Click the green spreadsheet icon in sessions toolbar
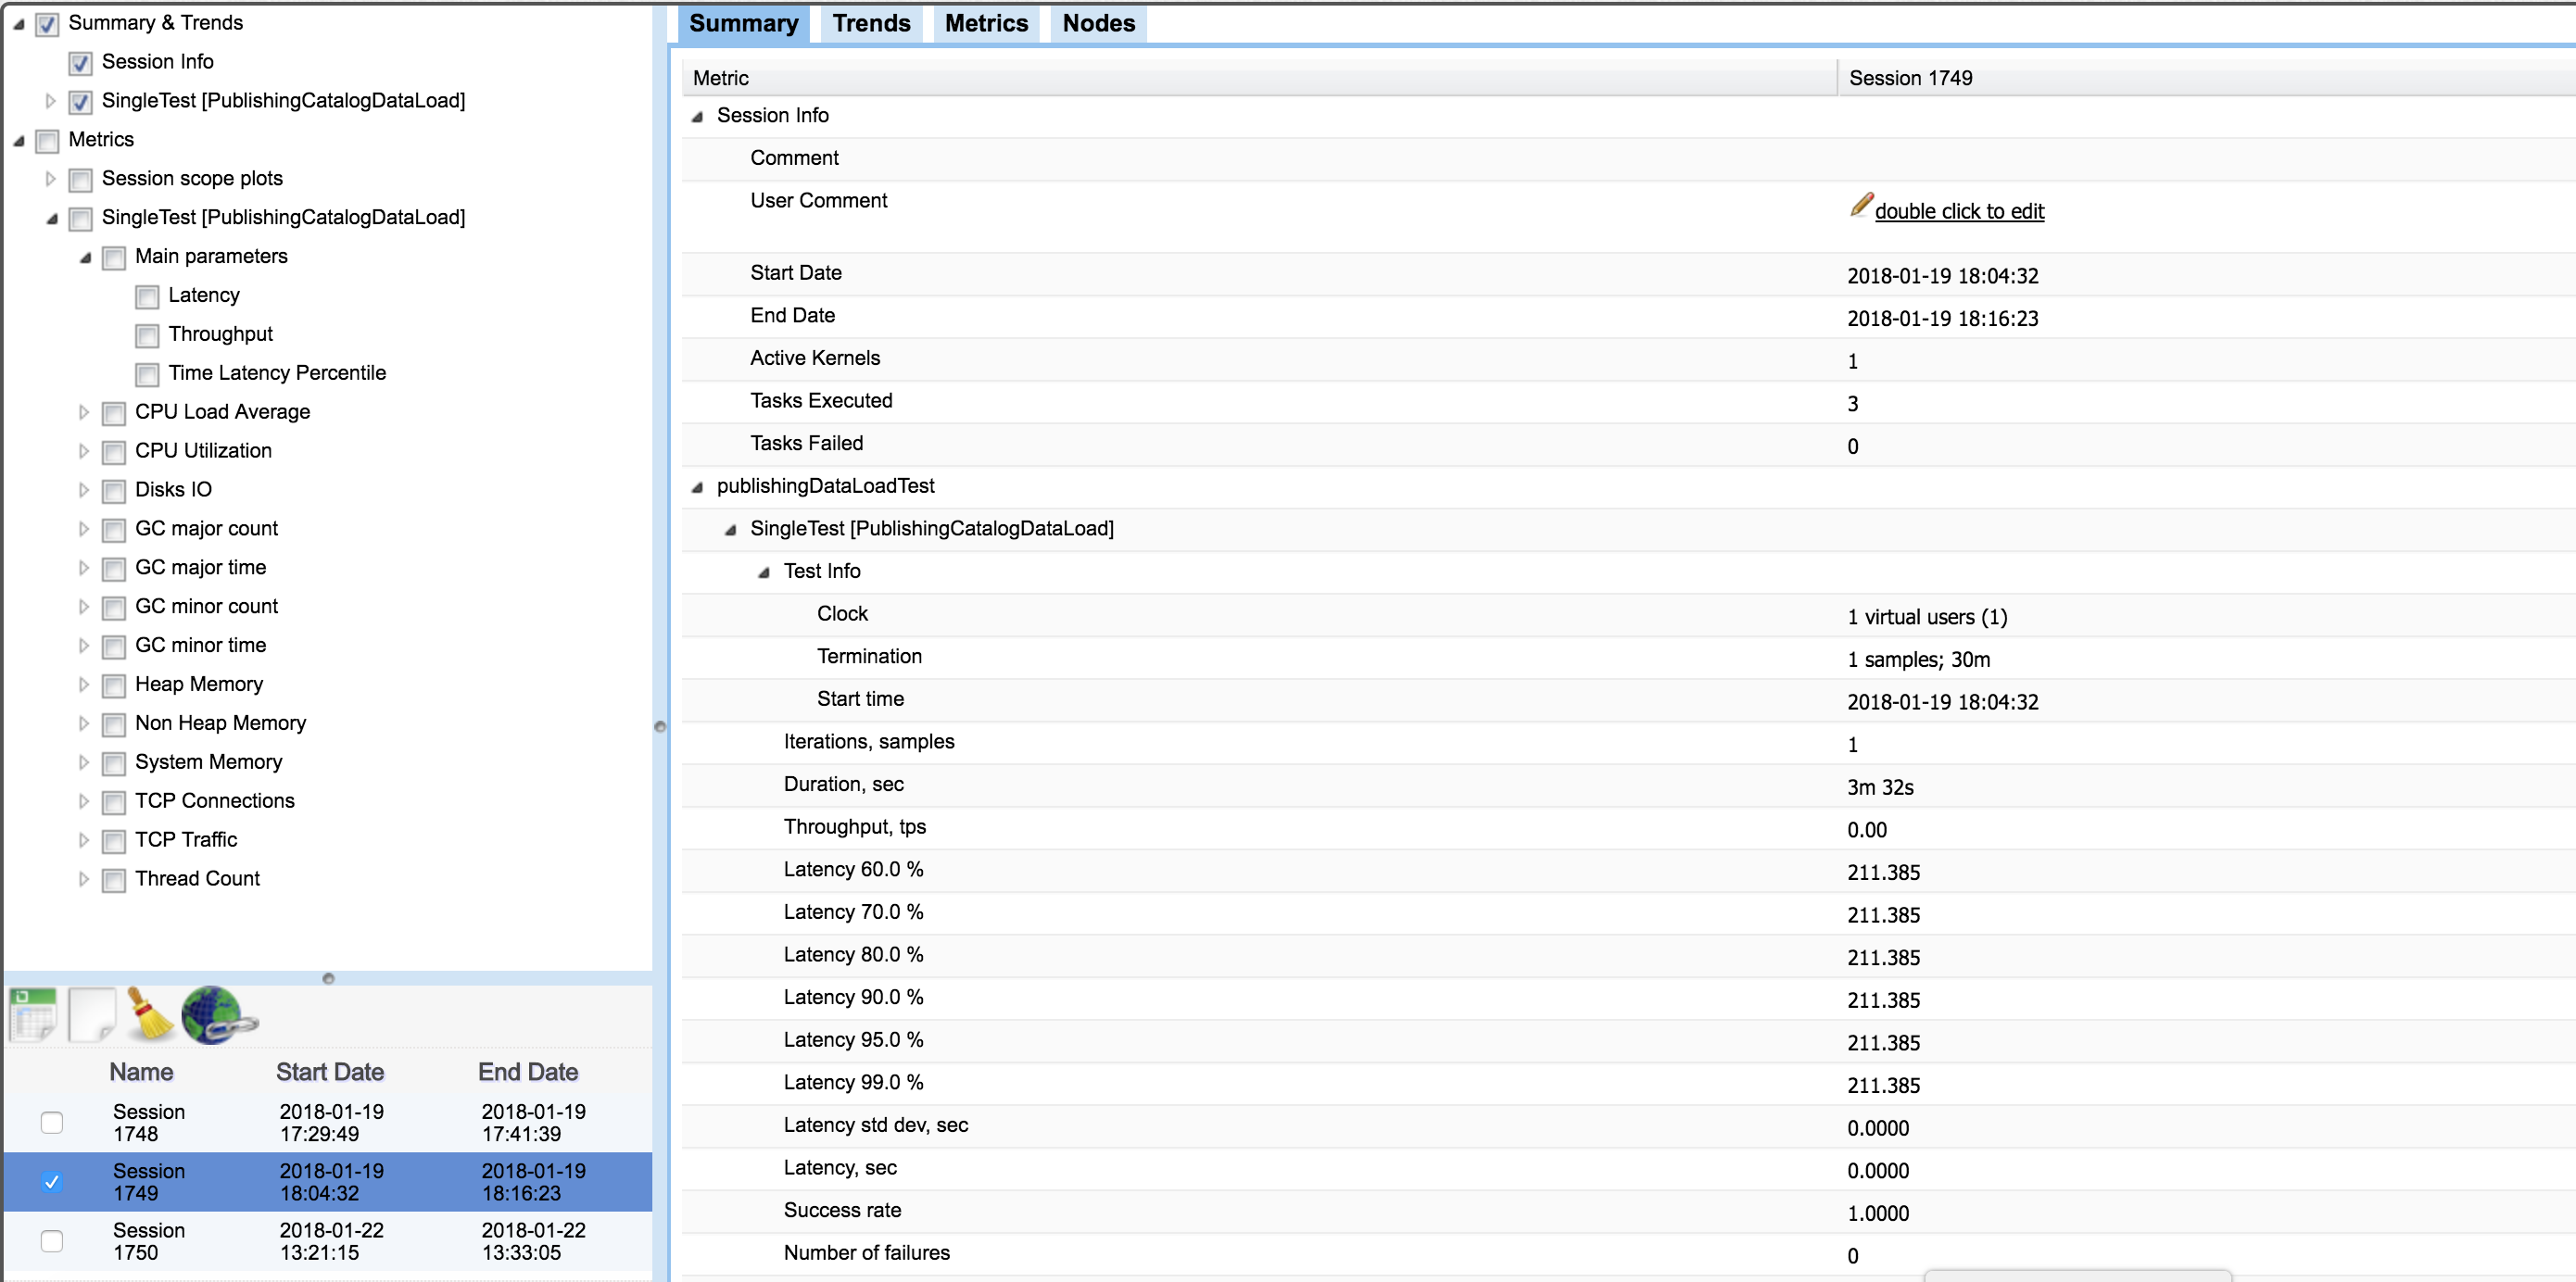Image resolution: width=2576 pixels, height=1282 pixels. [33, 1015]
